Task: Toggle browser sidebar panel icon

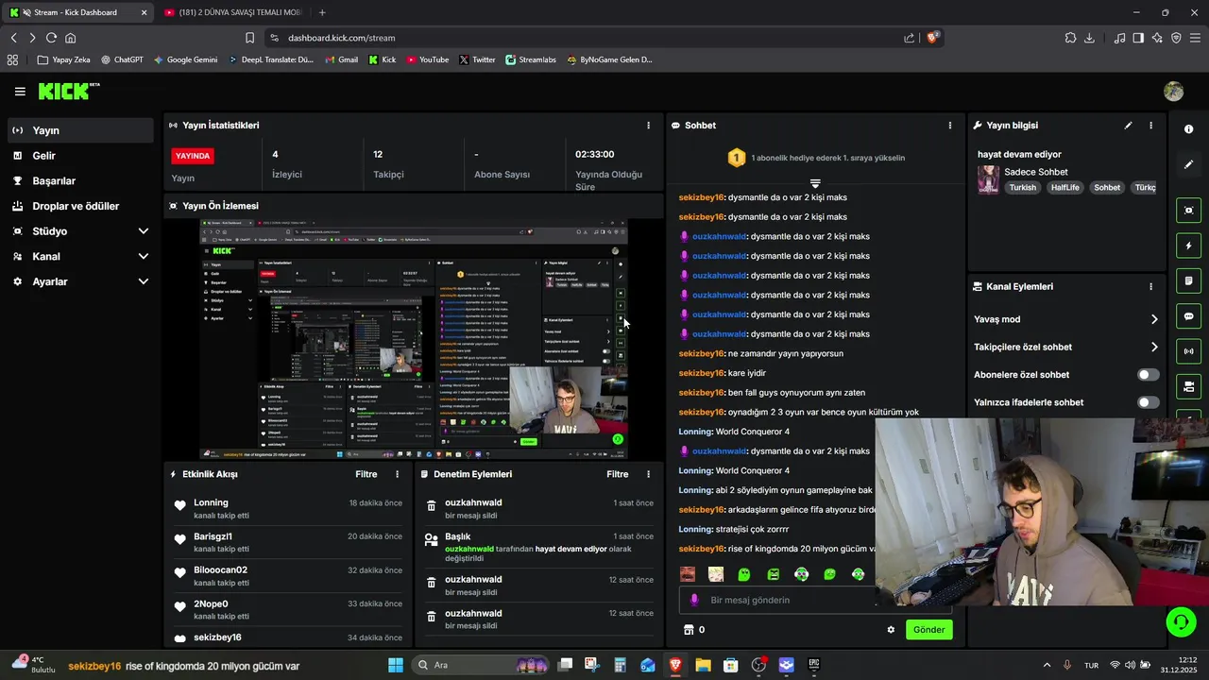Action: [1138, 38]
